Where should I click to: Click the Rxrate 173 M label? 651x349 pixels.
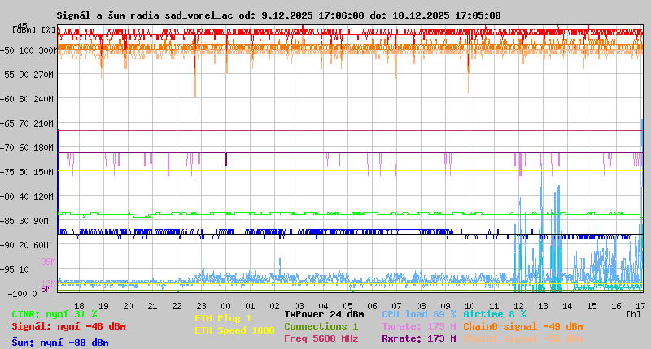point(418,338)
